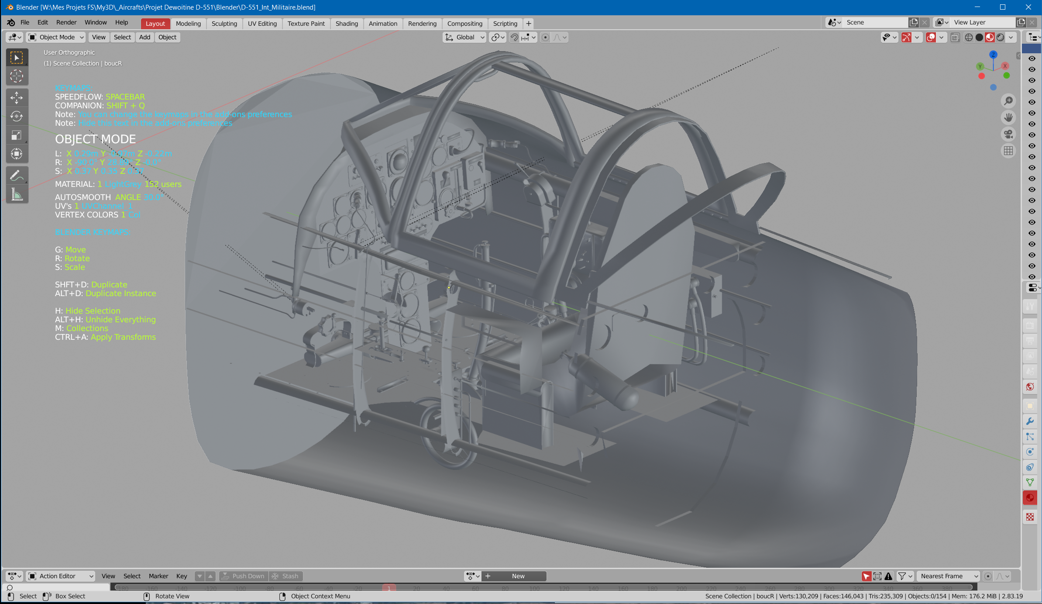Open the Object Constraints properties tab
This screenshot has width=1042, height=604.
pyautogui.click(x=1030, y=467)
